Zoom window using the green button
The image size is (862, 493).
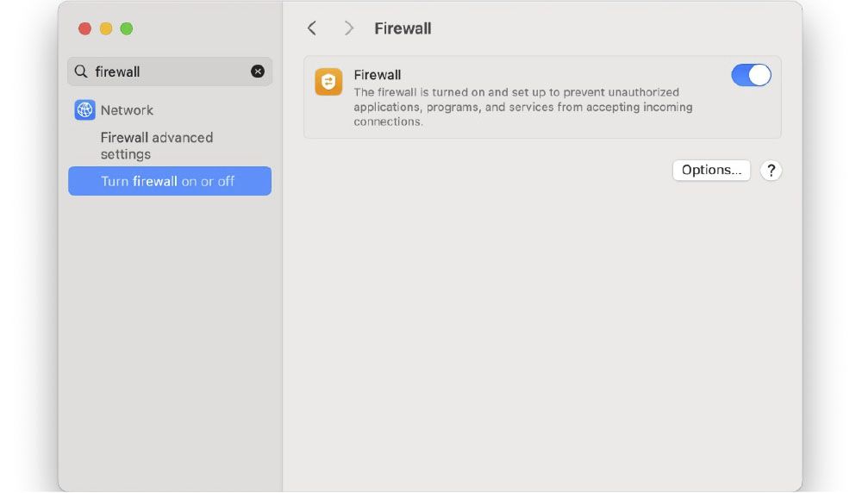pos(127,28)
